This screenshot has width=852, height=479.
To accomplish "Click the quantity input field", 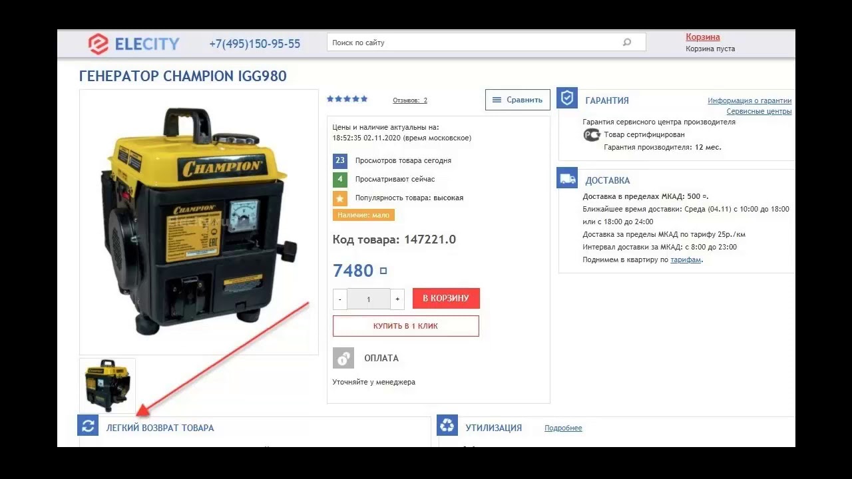I will (x=369, y=299).
